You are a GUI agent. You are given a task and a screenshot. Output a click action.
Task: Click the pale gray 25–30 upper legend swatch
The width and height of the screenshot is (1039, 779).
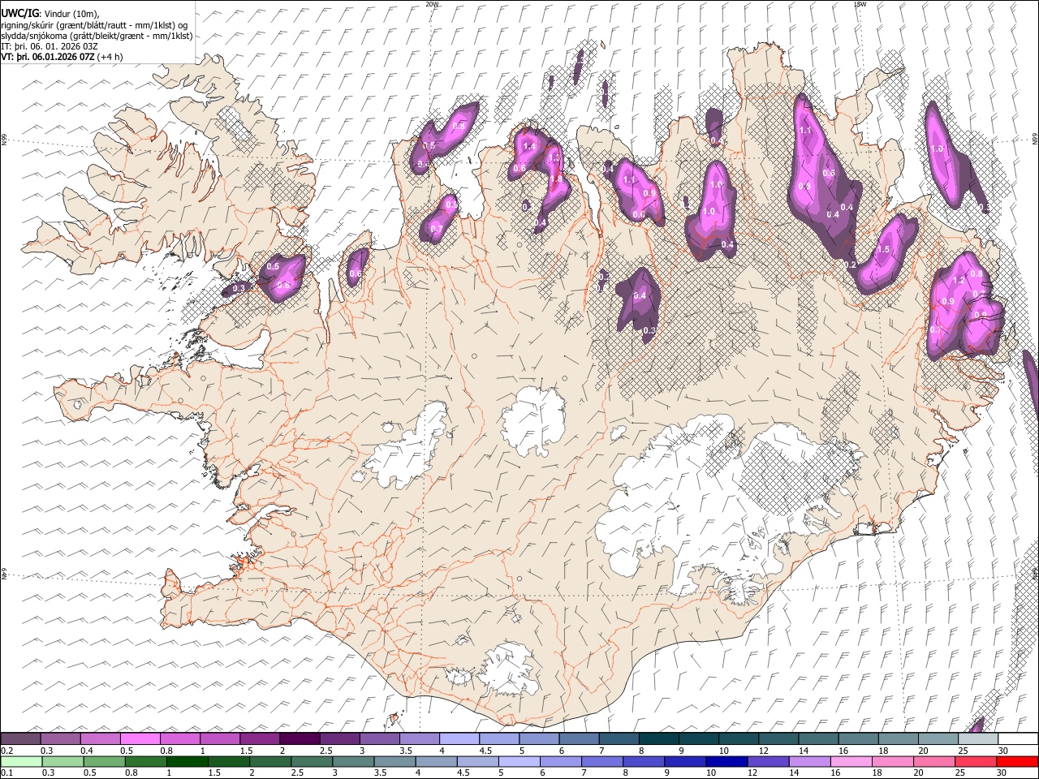pyautogui.click(x=978, y=738)
